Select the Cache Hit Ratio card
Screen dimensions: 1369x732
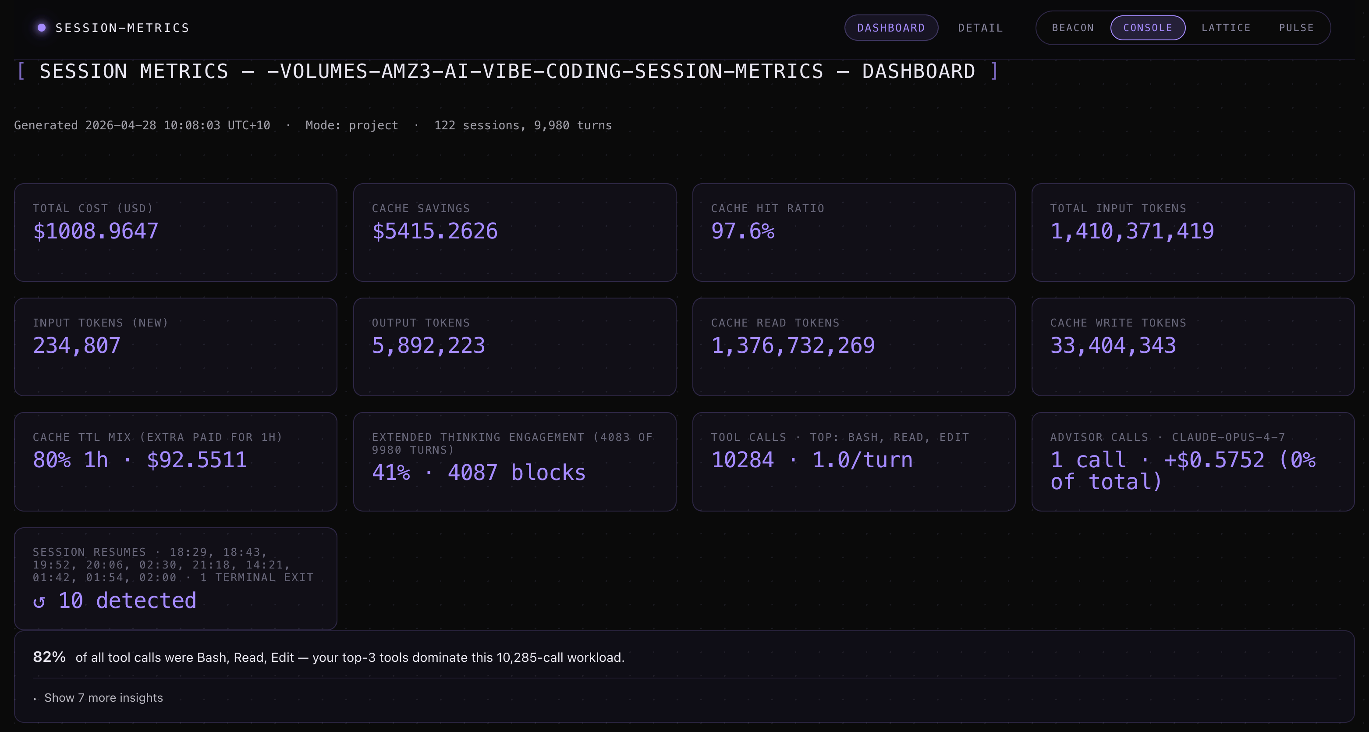click(x=854, y=232)
